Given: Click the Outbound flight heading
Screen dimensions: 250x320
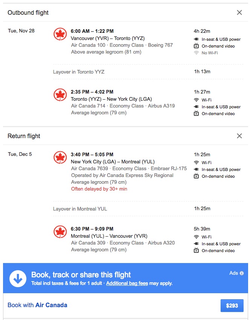Looking at the screenshot, I should tap(28, 12).
